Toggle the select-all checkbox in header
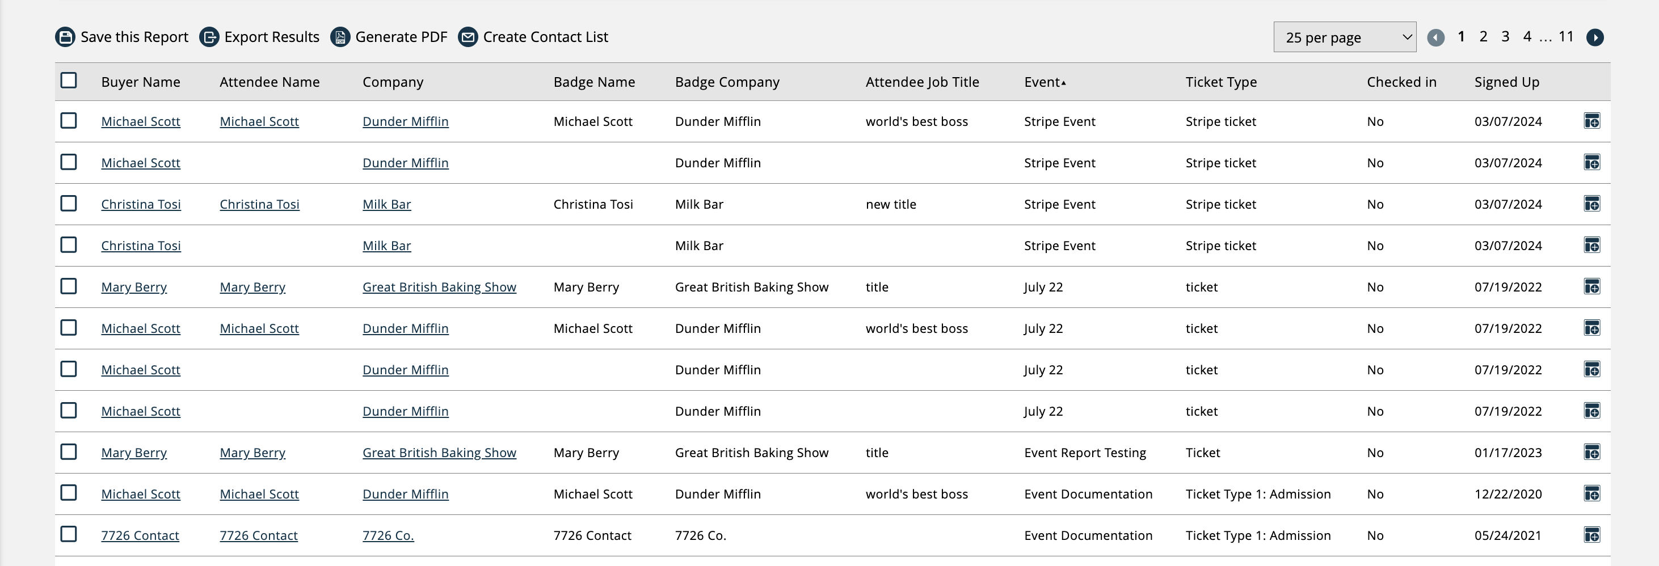 [x=68, y=81]
